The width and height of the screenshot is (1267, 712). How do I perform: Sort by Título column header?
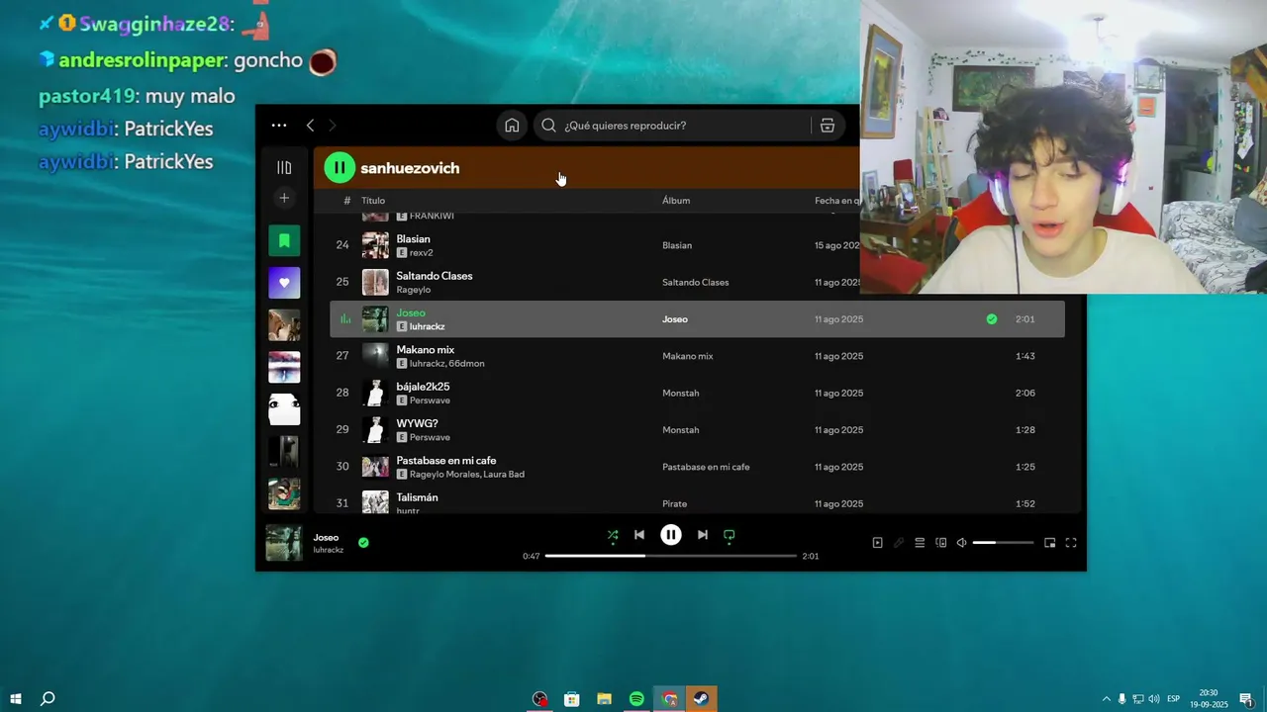pyautogui.click(x=373, y=201)
